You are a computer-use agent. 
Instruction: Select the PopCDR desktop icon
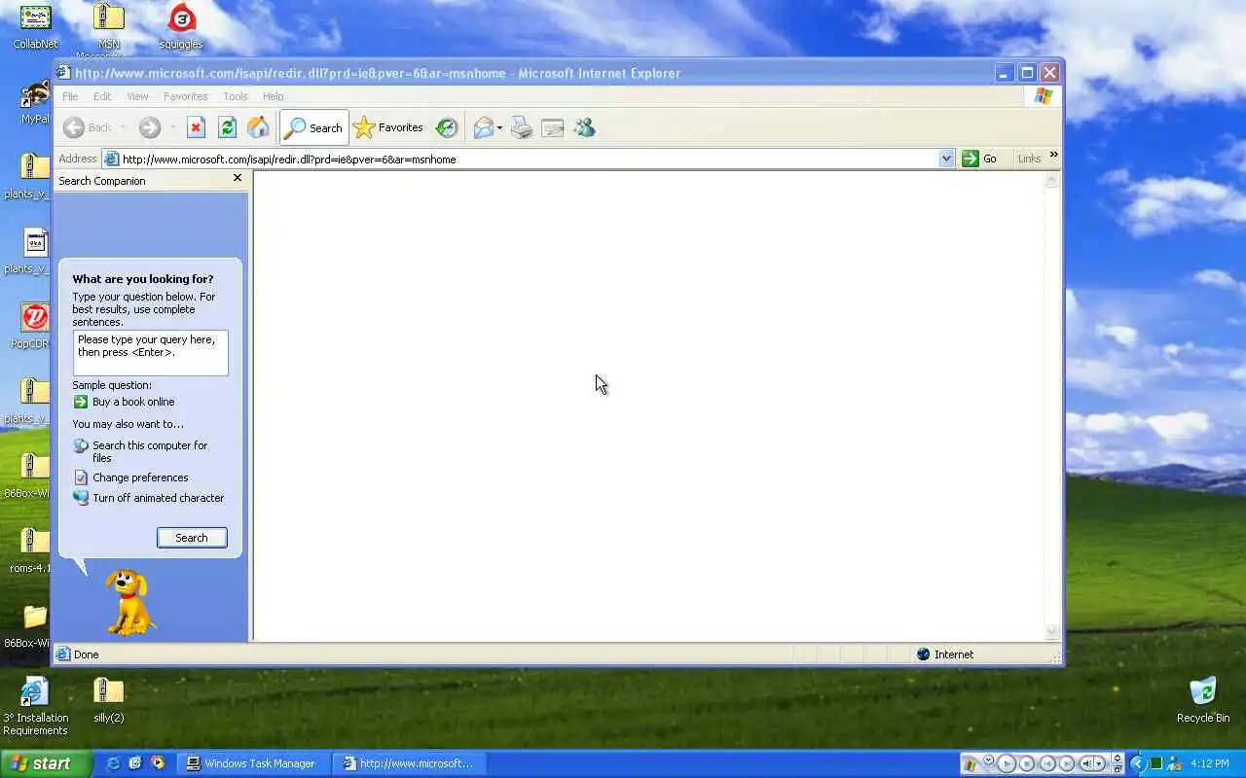pyautogui.click(x=35, y=325)
